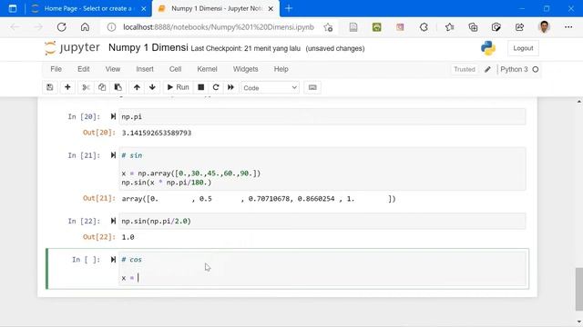Switch to Numpy 1 Dimensi Jupyter tab
Image resolution: width=583 pixels, height=327 pixels.
(216, 8)
